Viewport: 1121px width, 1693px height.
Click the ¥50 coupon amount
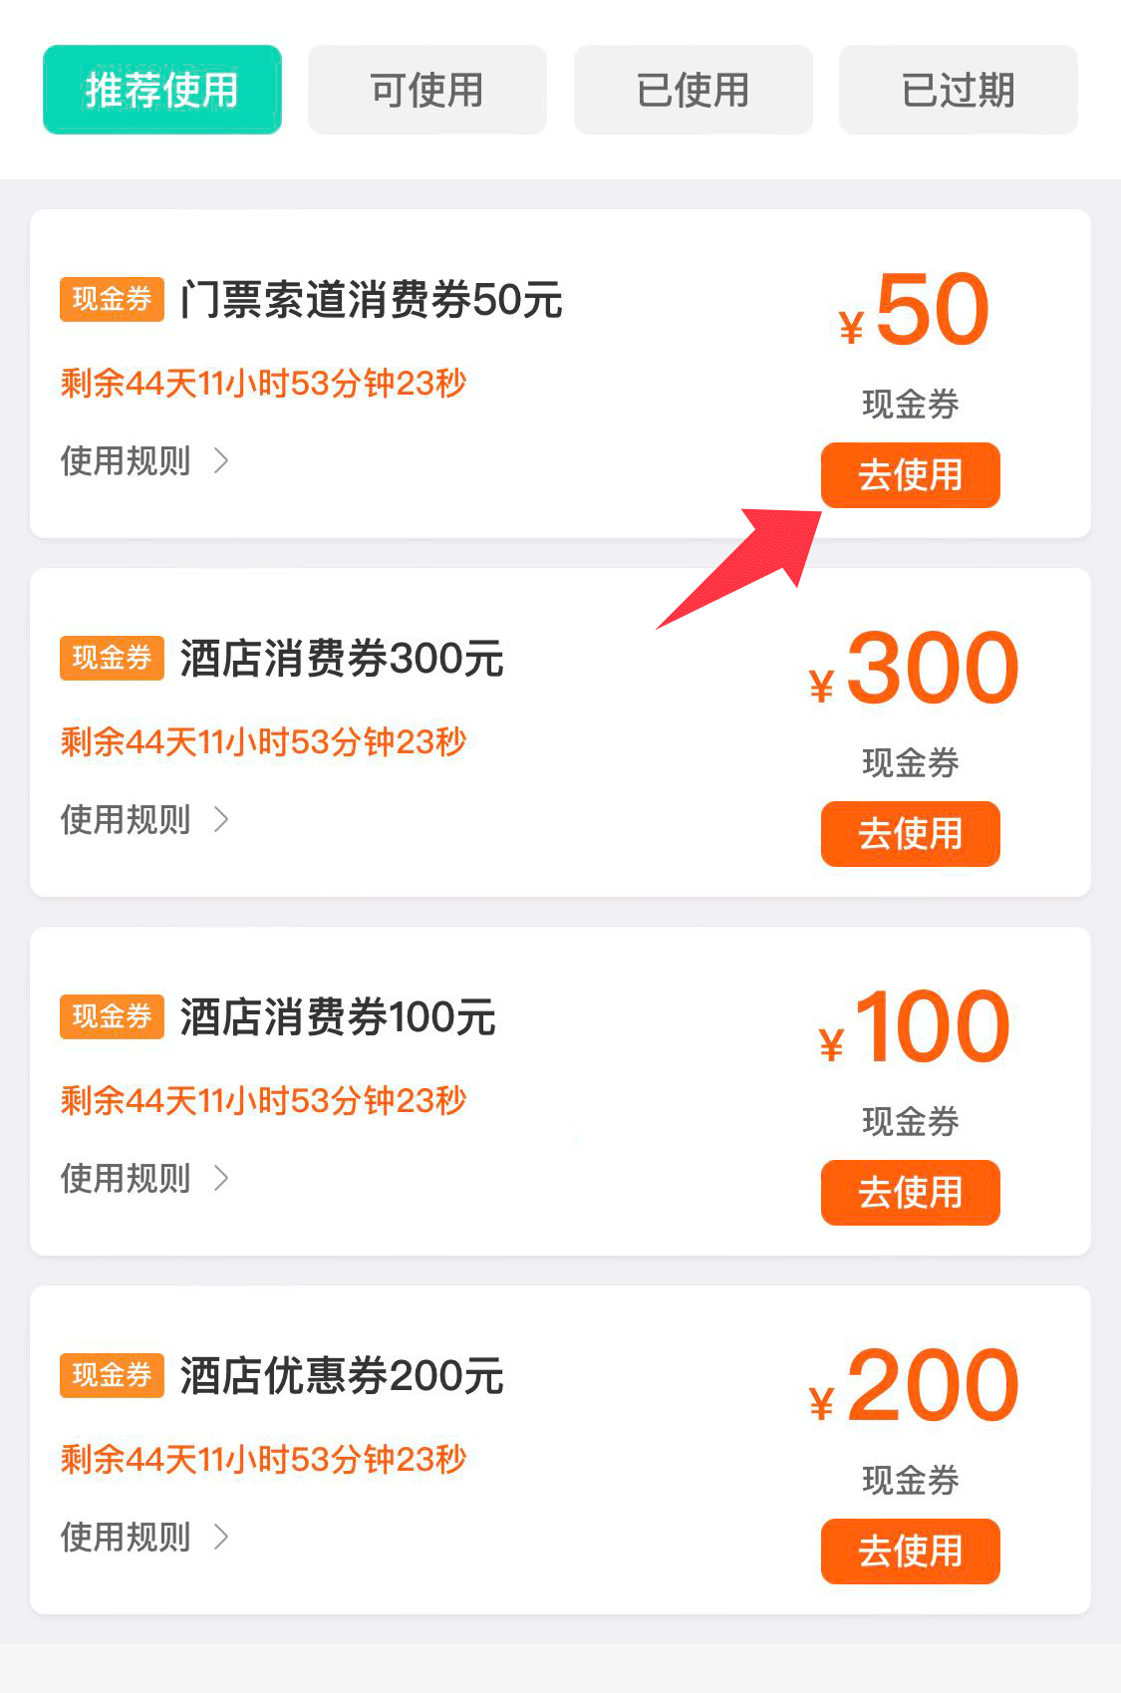click(915, 311)
